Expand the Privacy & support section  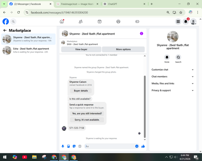(173, 91)
